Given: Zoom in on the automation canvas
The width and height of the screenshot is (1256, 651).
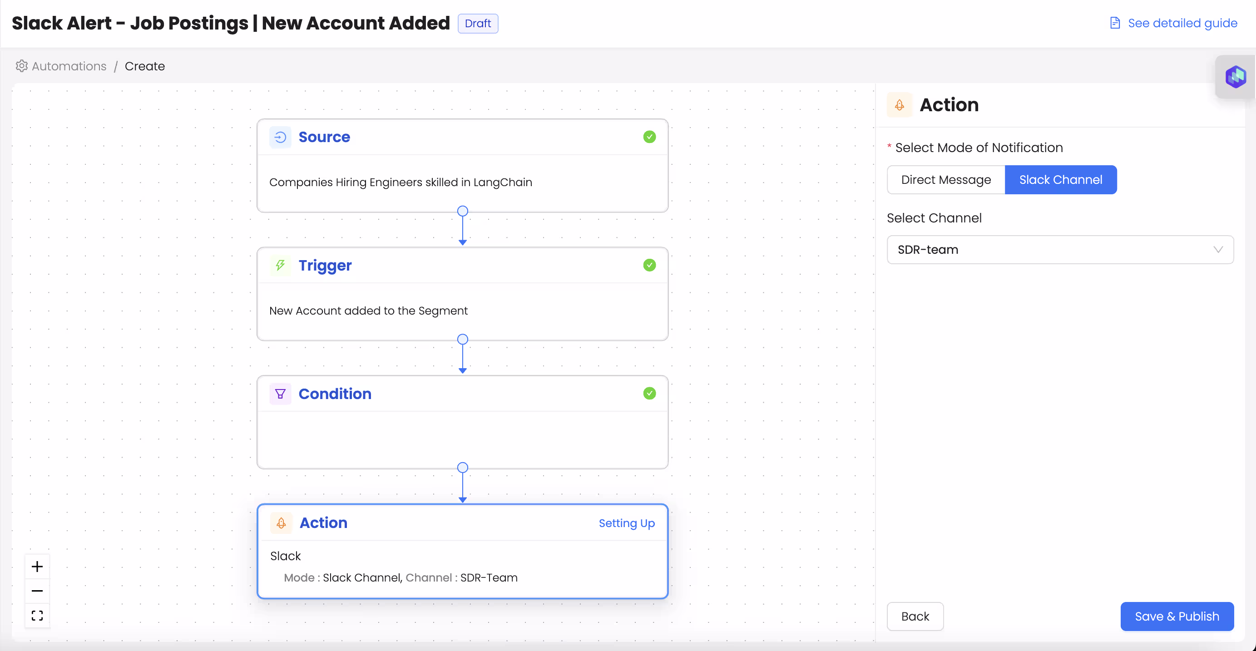Looking at the screenshot, I should [x=37, y=566].
